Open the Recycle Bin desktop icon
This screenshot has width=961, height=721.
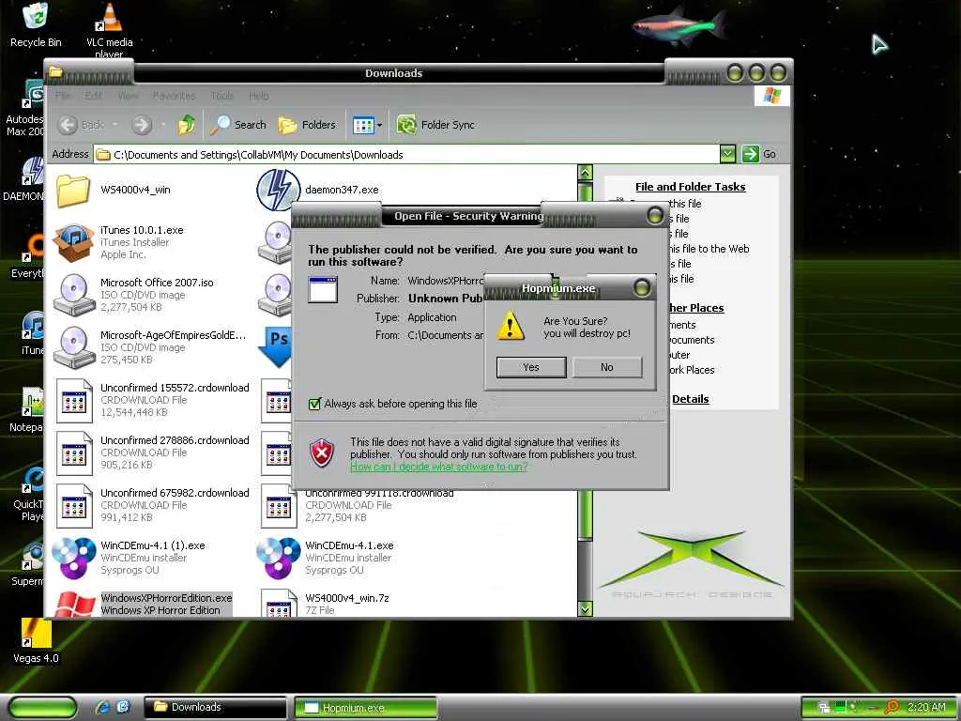36,25
